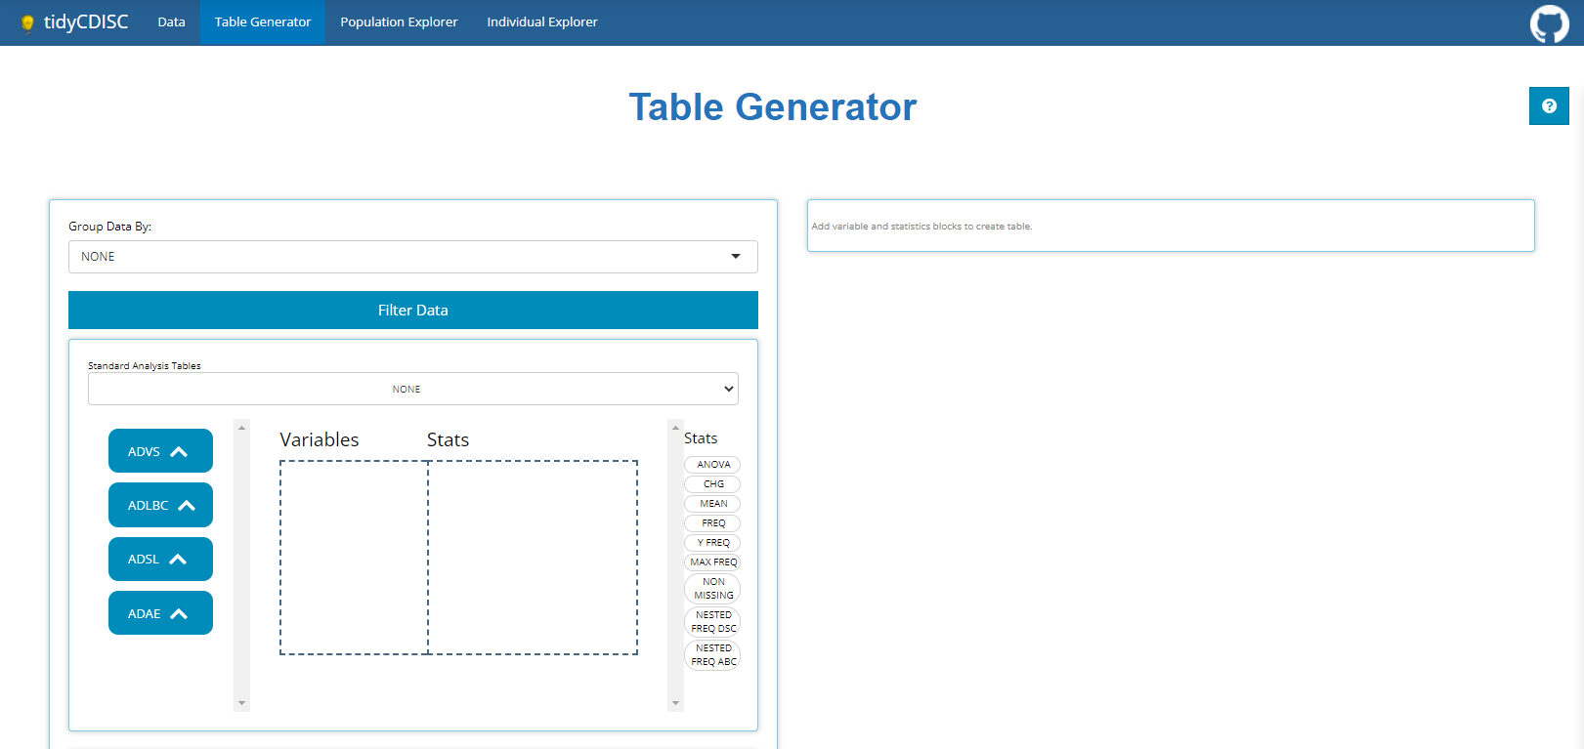Open the Group Data By dropdown
Screen dimensions: 1584x749
[x=412, y=257]
